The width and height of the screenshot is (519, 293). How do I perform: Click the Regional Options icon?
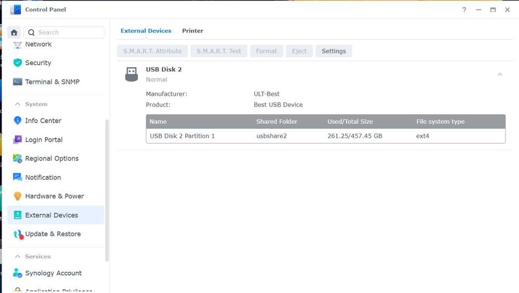click(x=18, y=158)
